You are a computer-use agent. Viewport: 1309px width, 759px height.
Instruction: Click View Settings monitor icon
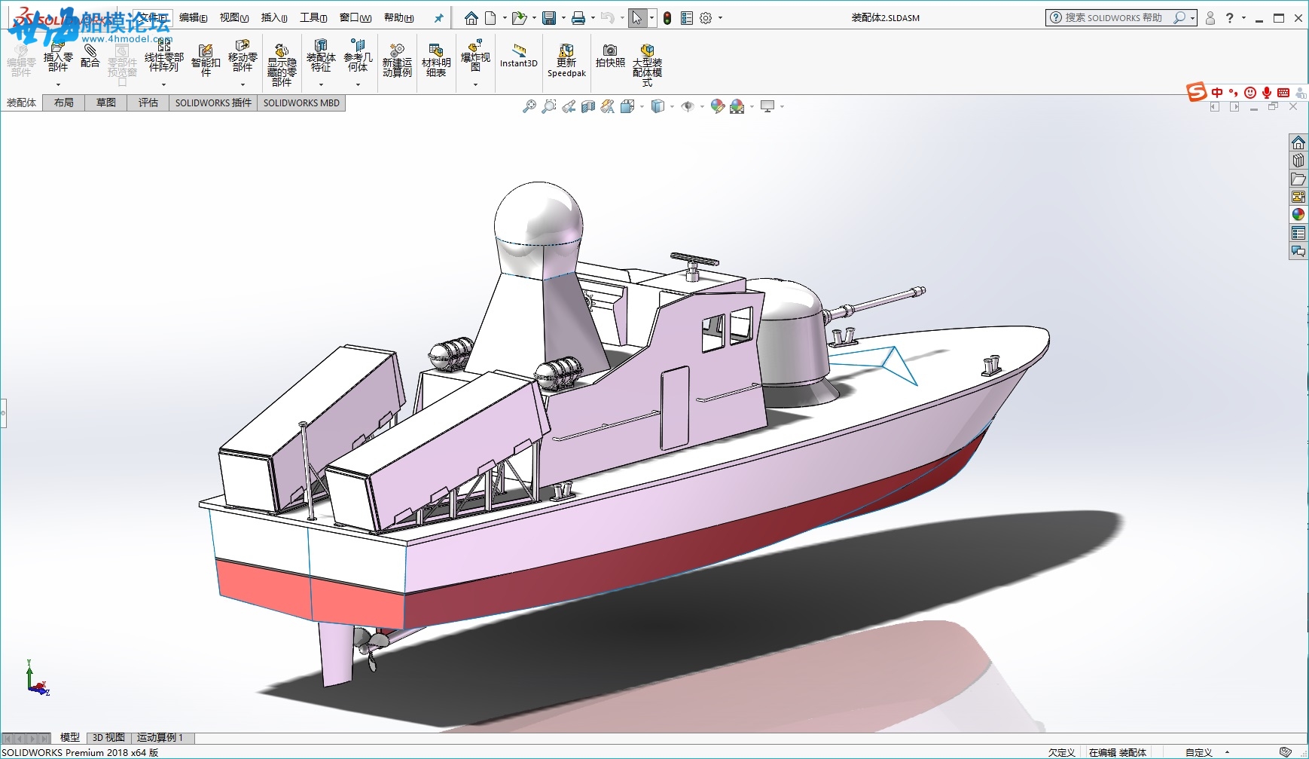(x=767, y=106)
